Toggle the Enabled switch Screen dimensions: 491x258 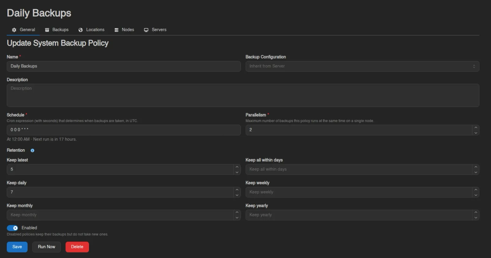coord(13,228)
